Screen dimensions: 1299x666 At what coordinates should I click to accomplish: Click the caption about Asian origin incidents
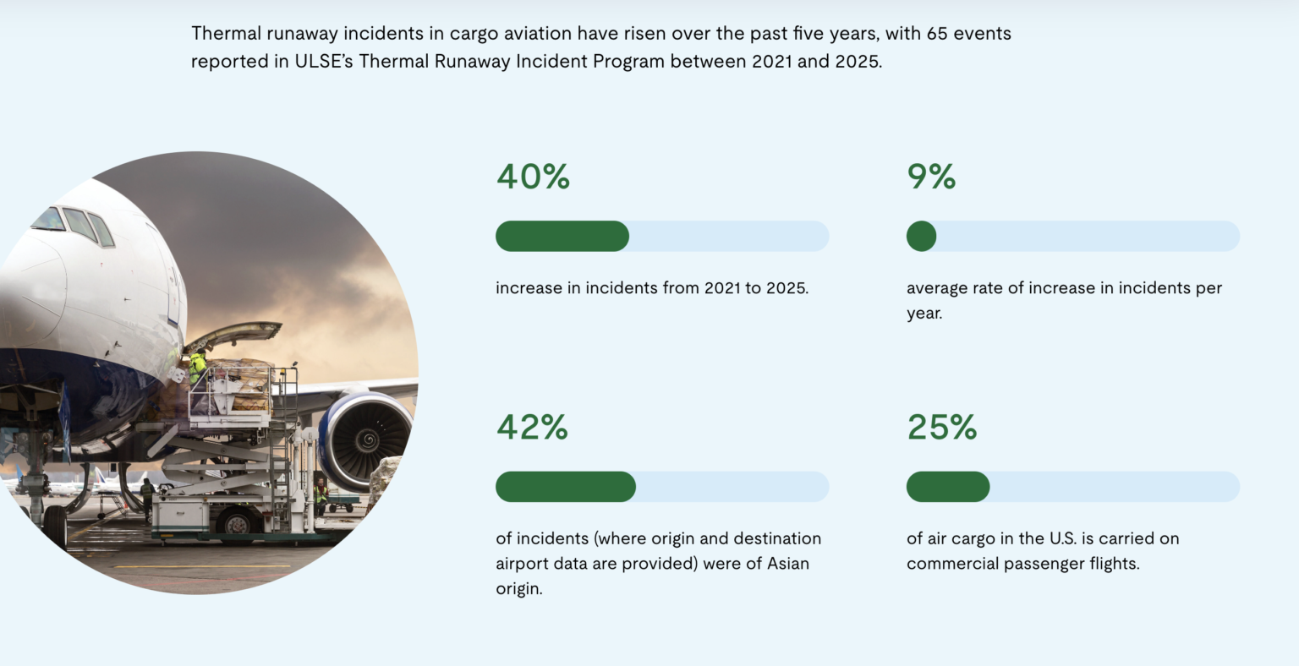pos(658,563)
